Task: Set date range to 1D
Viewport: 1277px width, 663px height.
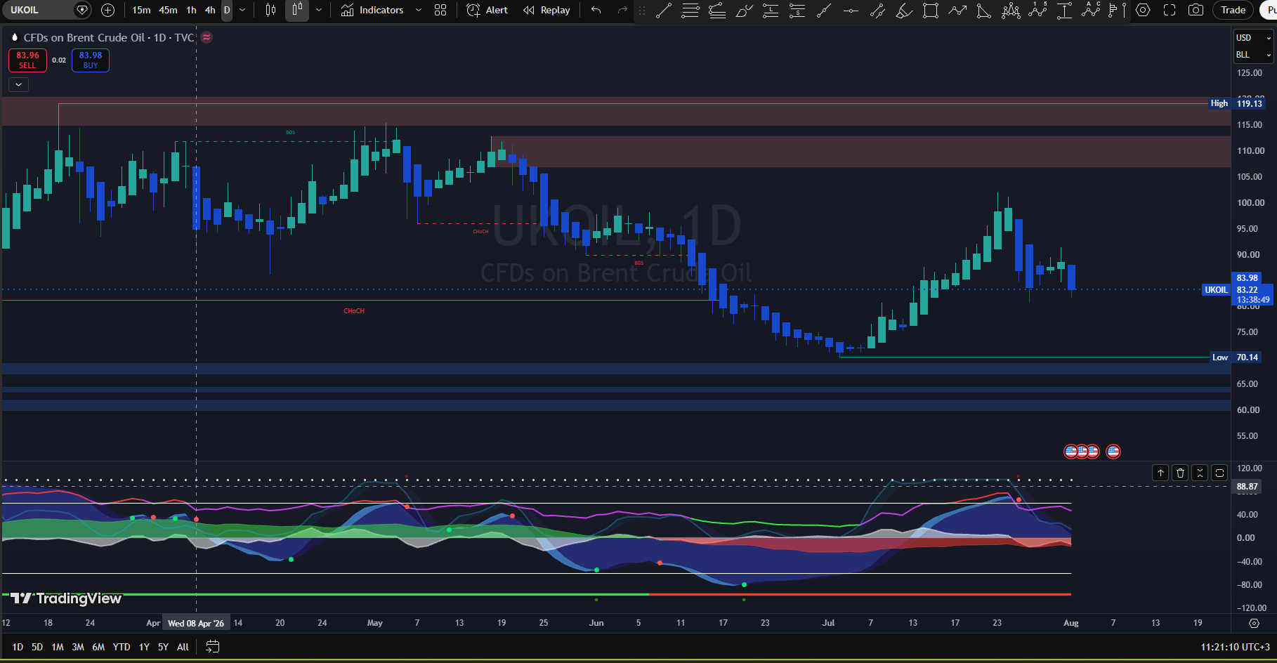Action: tap(18, 647)
